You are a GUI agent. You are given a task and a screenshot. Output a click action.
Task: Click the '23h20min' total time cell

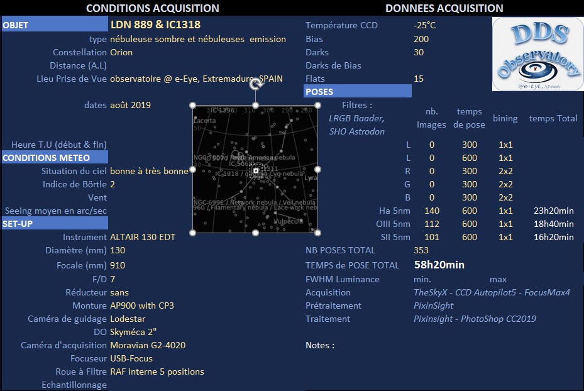tap(553, 211)
